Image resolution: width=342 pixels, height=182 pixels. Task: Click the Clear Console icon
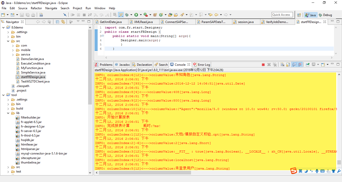coord(282,64)
